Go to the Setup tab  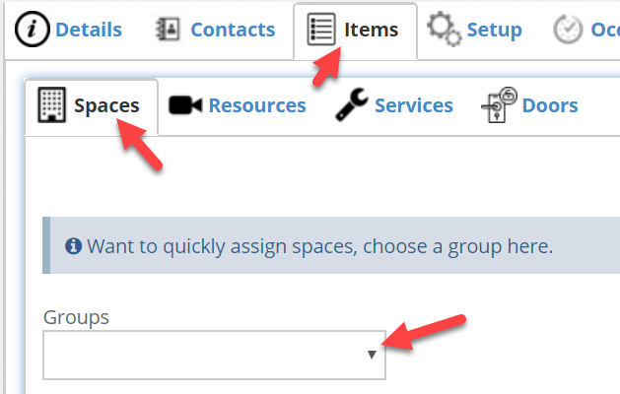pyautogui.click(x=494, y=30)
